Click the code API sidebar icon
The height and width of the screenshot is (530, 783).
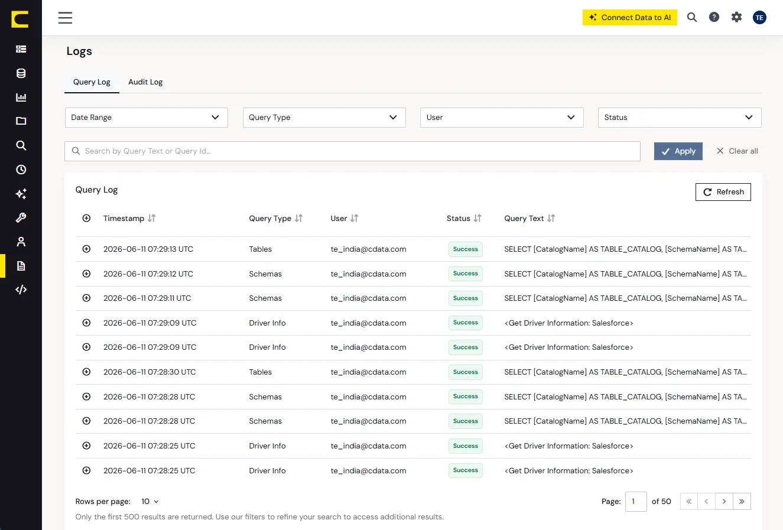[x=21, y=290]
